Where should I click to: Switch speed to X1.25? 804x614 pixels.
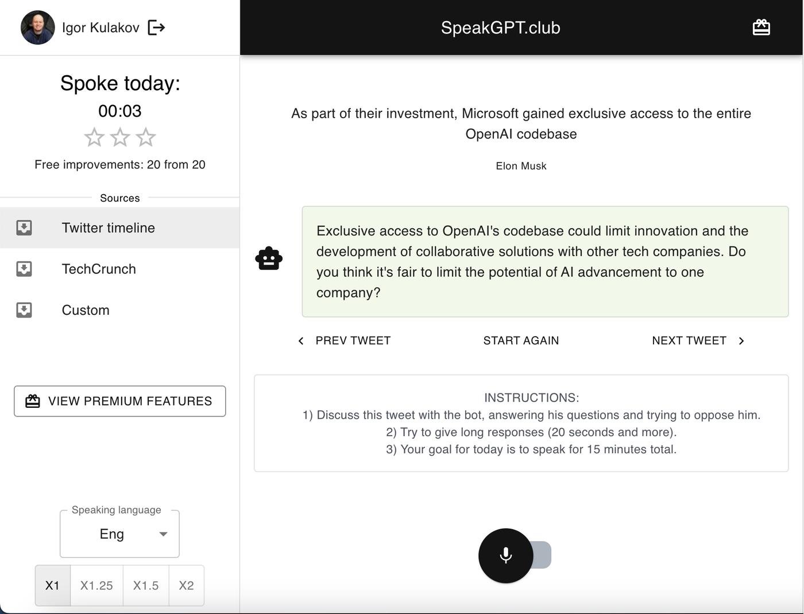[96, 586]
